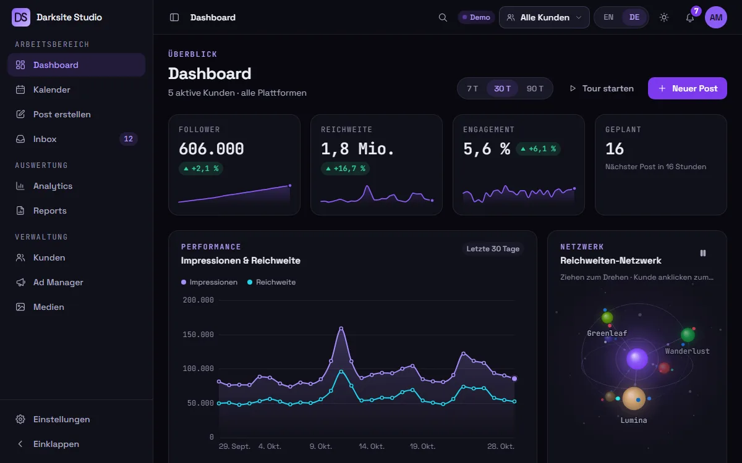Image resolution: width=742 pixels, height=463 pixels.
Task: Click the +2,1 % follower change badge
Action: coord(201,169)
